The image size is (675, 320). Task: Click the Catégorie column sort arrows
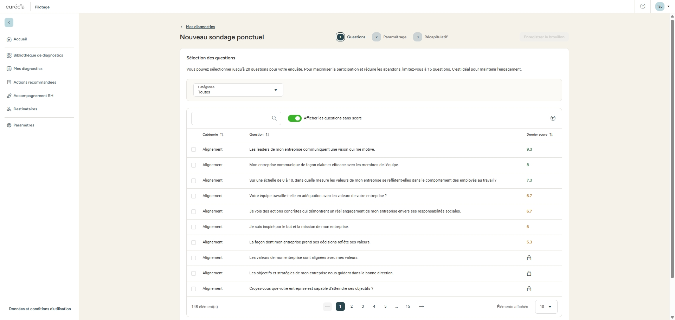(x=222, y=135)
